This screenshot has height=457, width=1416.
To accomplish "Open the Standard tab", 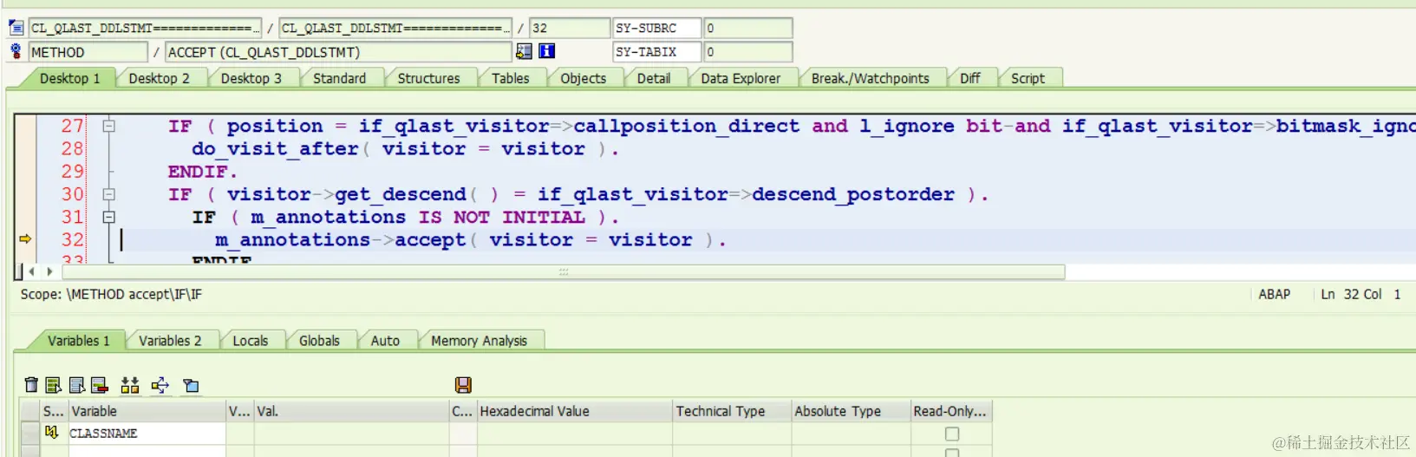I will 339,78.
